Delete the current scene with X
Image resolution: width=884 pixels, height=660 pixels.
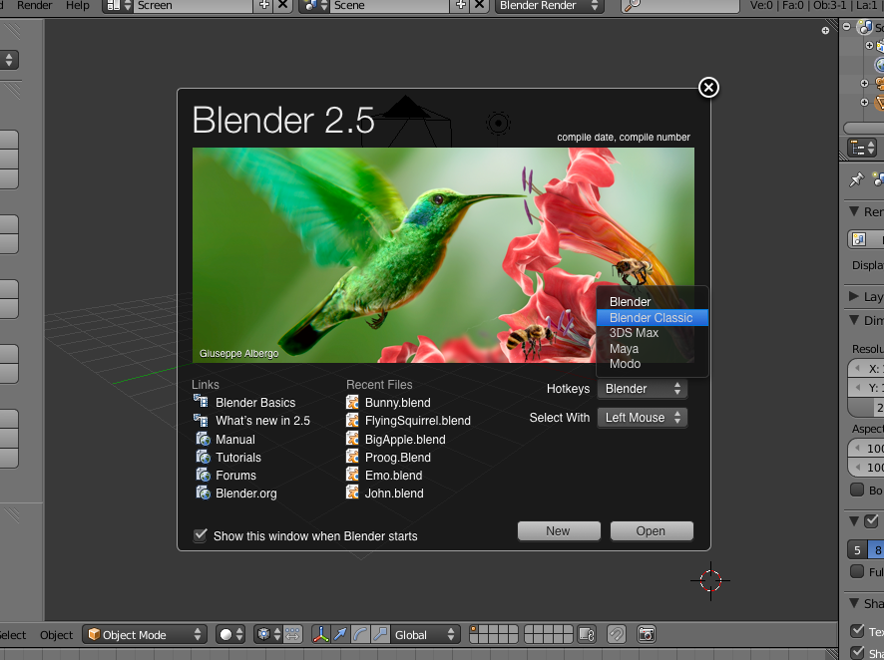pos(479,5)
